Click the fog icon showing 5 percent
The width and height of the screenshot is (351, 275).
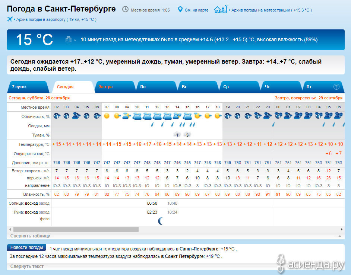(187, 135)
